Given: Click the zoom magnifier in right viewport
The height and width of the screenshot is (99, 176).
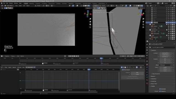Looking at the screenshot, I should (143, 19).
